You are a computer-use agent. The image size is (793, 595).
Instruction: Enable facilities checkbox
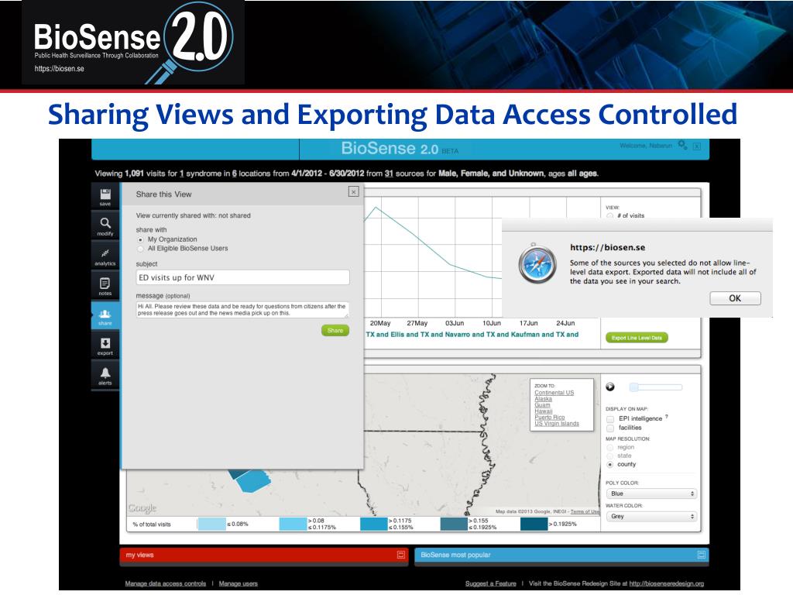[610, 428]
